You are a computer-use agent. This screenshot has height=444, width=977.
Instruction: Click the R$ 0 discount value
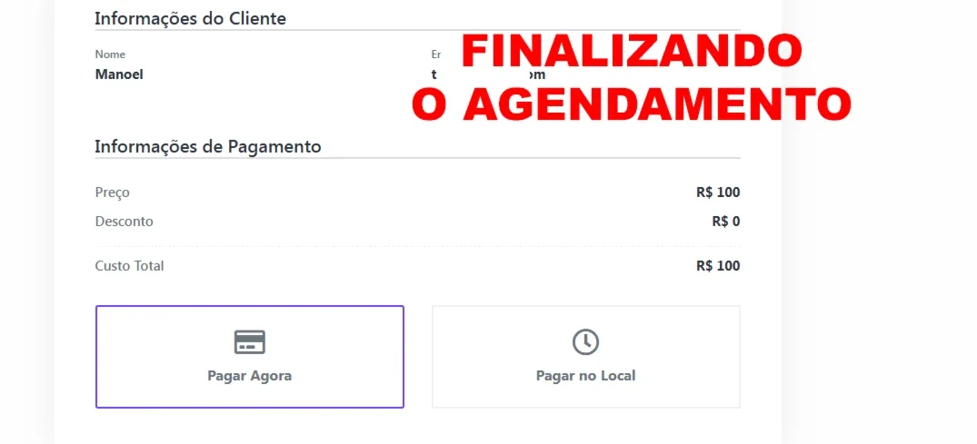[726, 222]
